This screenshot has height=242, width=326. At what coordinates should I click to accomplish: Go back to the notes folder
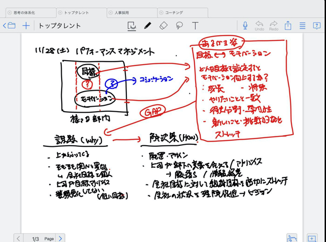click(x=10, y=26)
